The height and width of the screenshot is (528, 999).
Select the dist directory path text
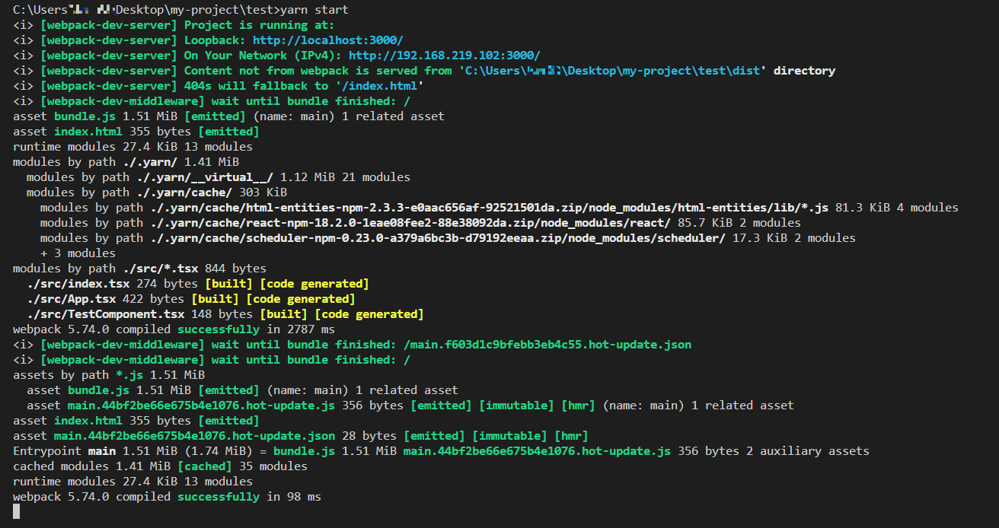click(613, 71)
